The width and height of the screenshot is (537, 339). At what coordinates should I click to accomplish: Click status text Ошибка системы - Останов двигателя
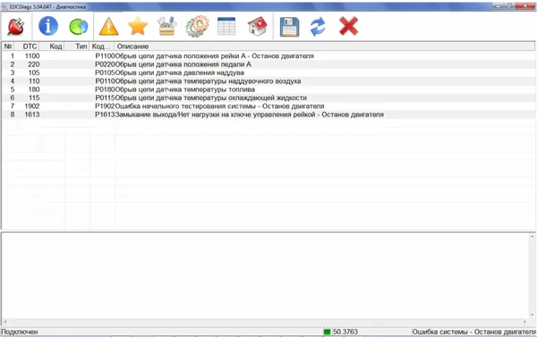[474, 332]
